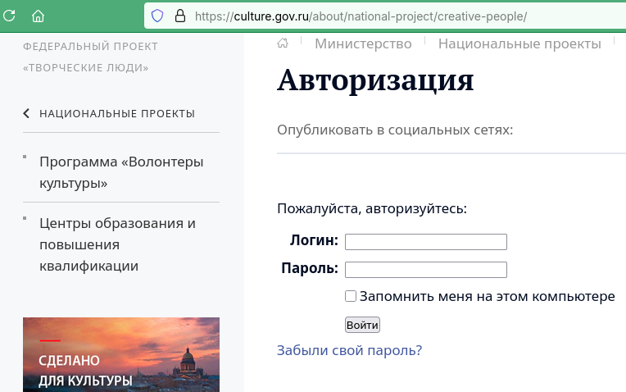The image size is (626, 392).
Task: Click the back chevron beside Национальные проекты
Action: [x=26, y=113]
